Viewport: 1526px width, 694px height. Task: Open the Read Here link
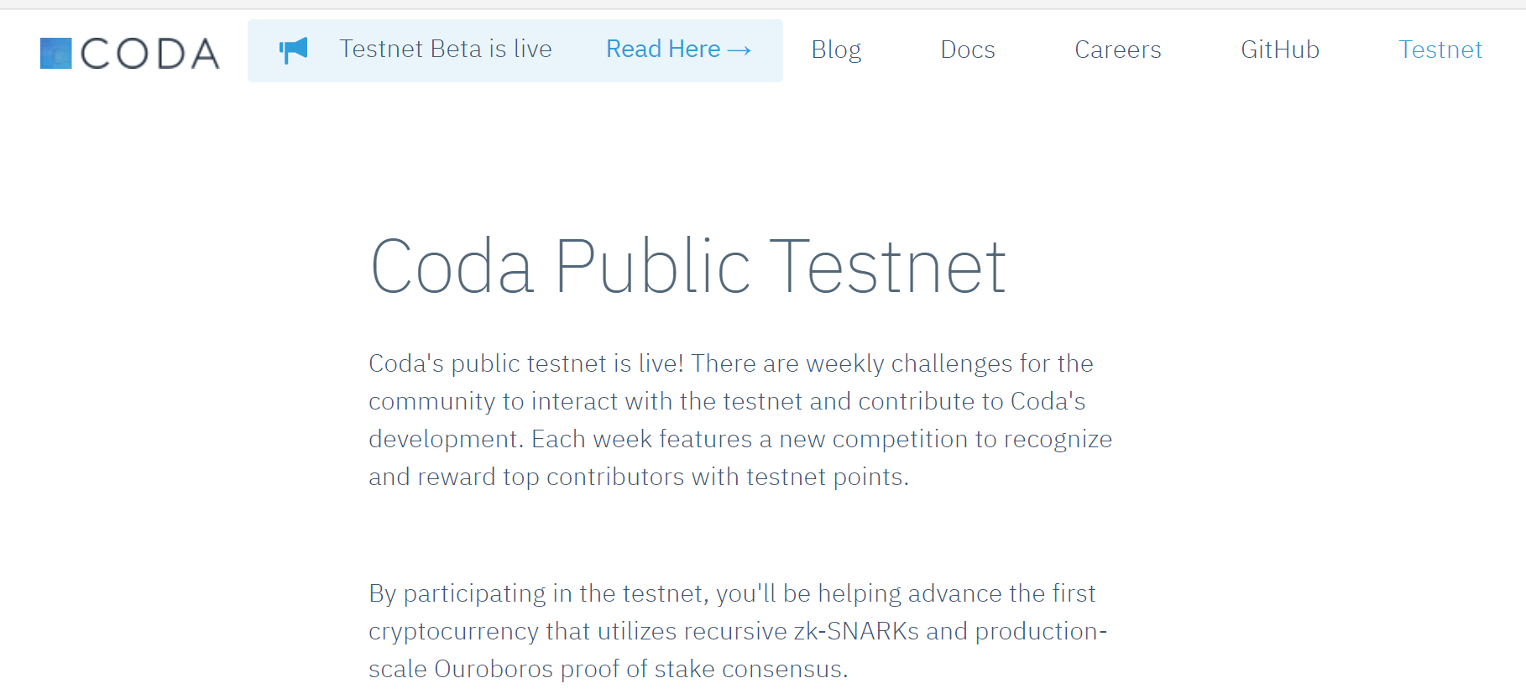[x=663, y=50]
